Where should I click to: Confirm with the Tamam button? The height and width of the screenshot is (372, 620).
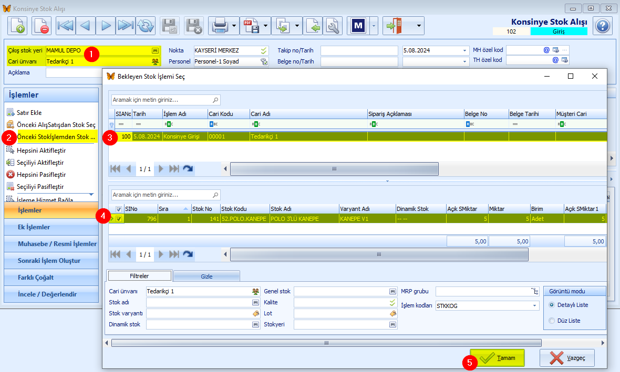click(498, 358)
